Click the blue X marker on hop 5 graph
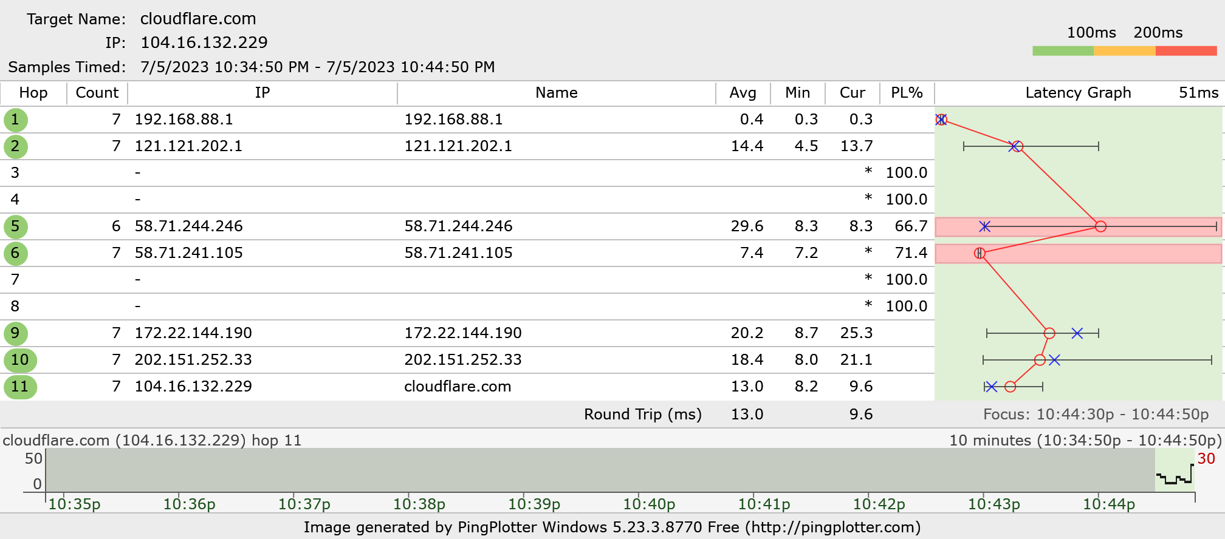Viewport: 1225px width, 539px height. pos(985,226)
